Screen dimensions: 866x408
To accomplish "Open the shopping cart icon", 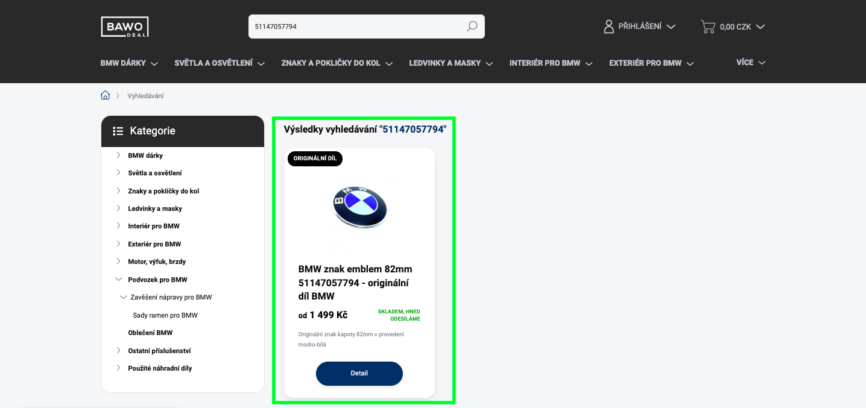I will click(x=707, y=27).
